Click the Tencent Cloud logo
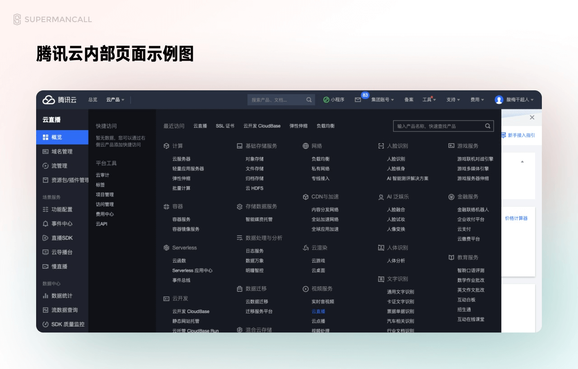The height and width of the screenshot is (369, 578). [60, 100]
